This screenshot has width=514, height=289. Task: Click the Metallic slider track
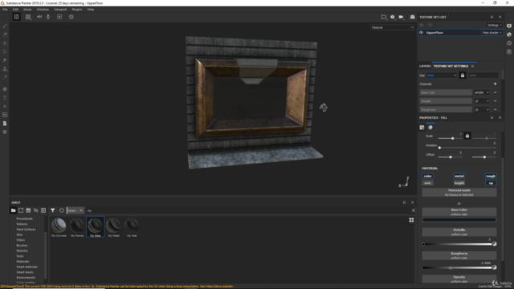(457, 244)
